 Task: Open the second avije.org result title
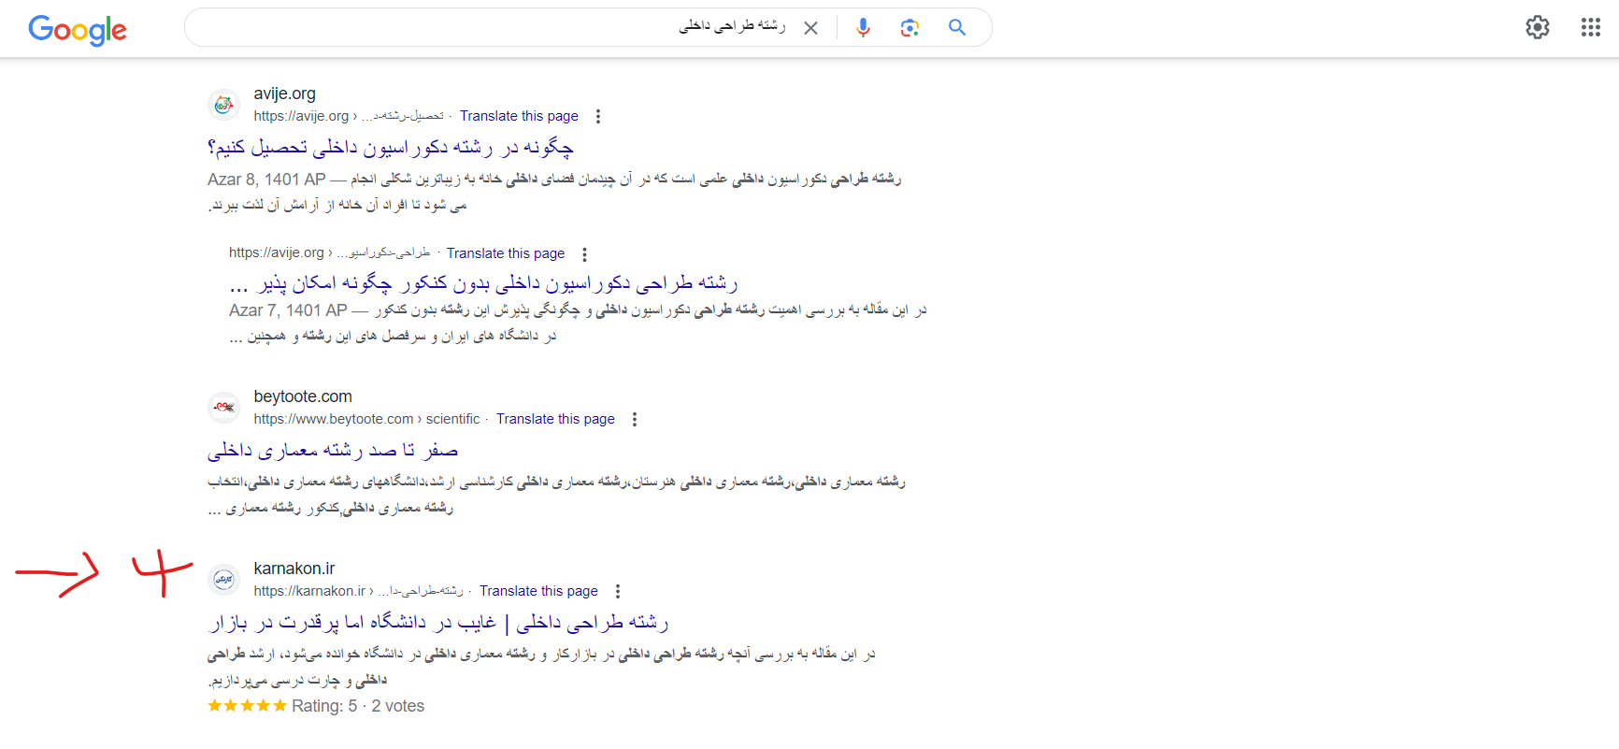(483, 283)
